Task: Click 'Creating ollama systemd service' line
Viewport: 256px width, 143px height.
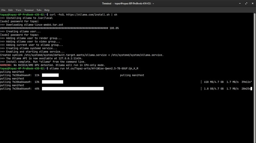Action: (x=29, y=49)
